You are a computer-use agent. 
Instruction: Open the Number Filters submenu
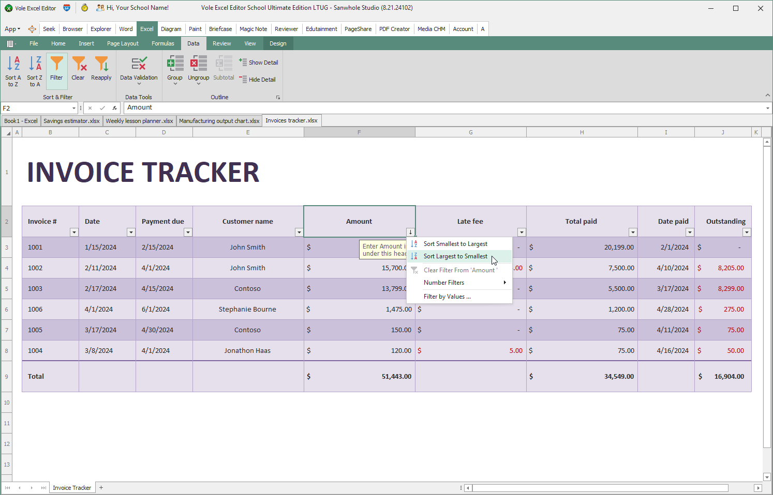[x=459, y=283]
